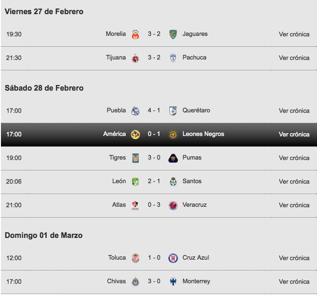317x296 pixels.
Task: Click the Tijuana Xolos crest icon
Action: click(135, 58)
